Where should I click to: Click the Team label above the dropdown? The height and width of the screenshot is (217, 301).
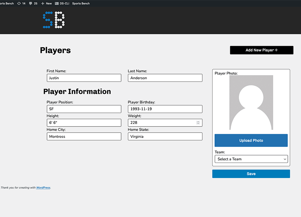tap(220, 152)
